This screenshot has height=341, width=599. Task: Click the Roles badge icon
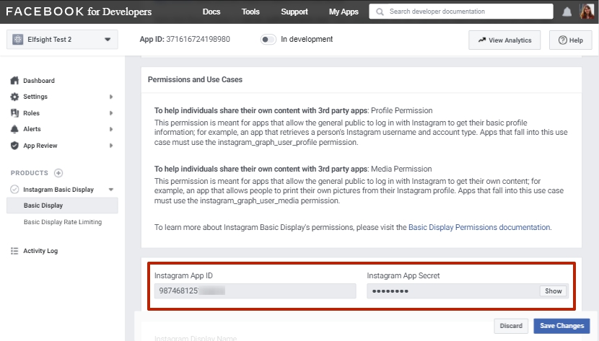coord(14,113)
